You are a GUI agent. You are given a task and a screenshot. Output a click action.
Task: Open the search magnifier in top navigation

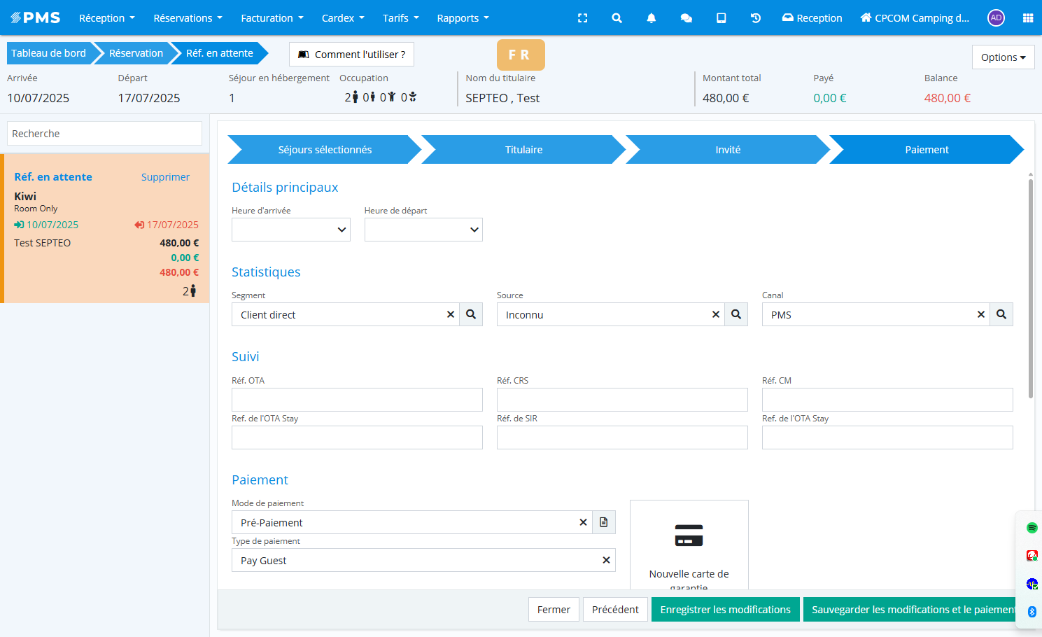coord(617,18)
